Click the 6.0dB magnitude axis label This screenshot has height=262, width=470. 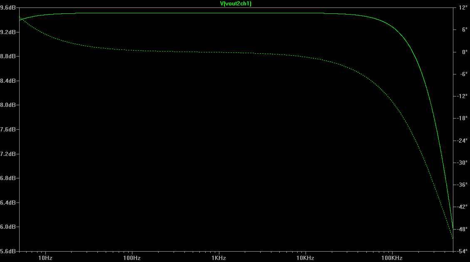[8, 227]
